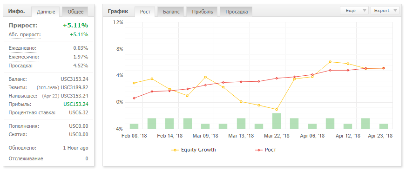Screen dimensions: 406x171
Task: Toggle Equity Growth legend series
Action: [194, 150]
